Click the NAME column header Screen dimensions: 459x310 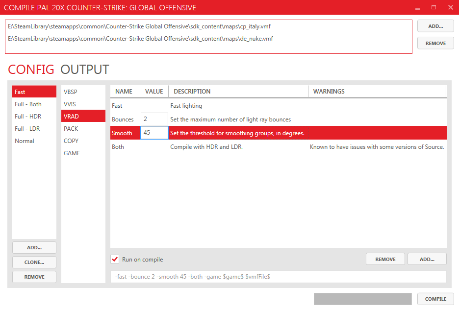[125, 91]
